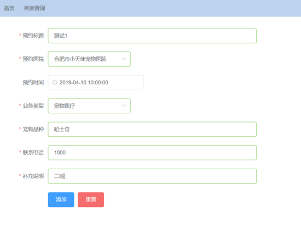Click the 预约标题 field label
Viewport: 301px width, 231px height.
tap(33, 36)
